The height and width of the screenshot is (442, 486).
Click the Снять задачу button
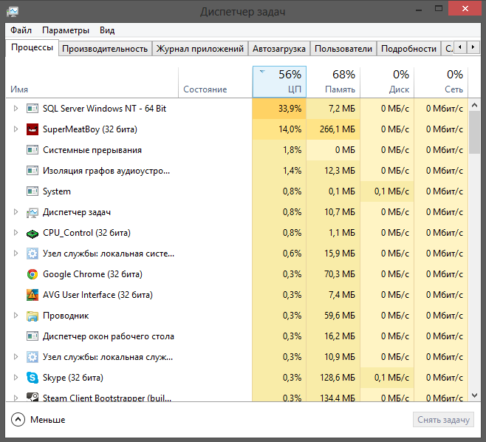click(x=443, y=420)
